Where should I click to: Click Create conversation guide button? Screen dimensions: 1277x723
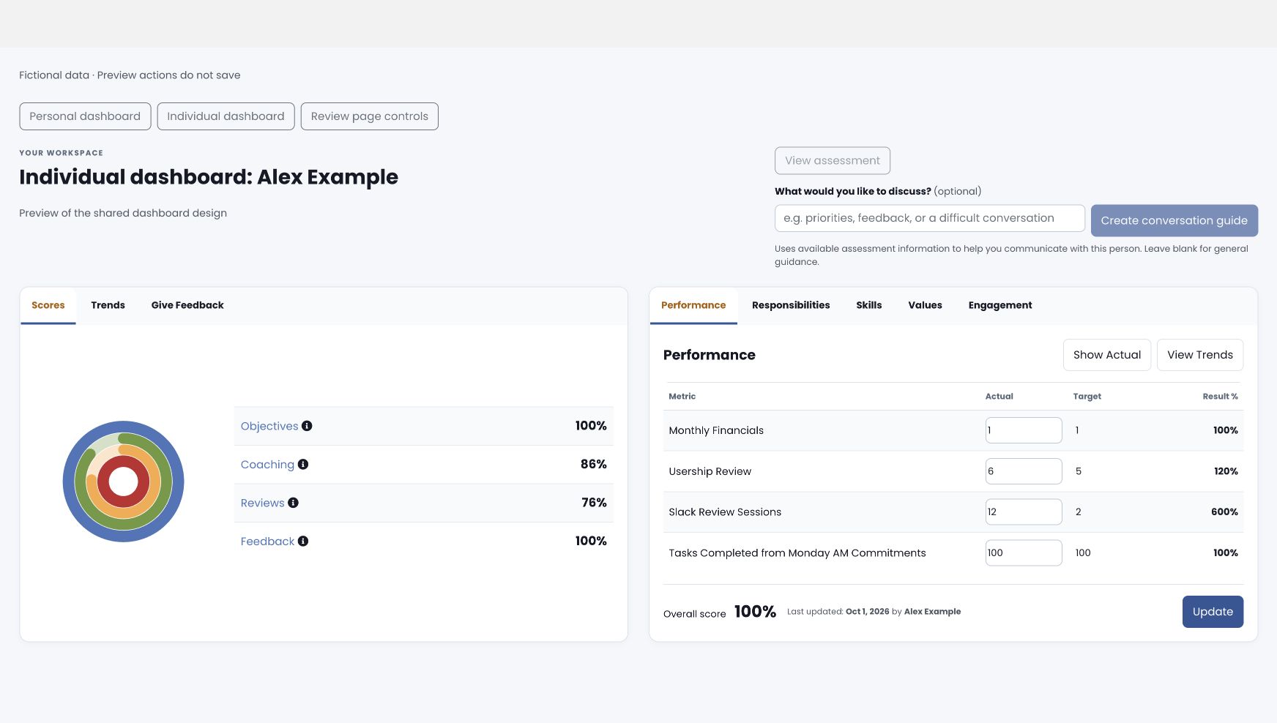point(1174,220)
